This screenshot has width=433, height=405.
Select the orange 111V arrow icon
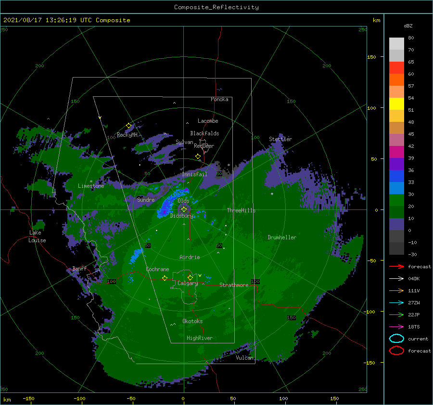pos(396,290)
